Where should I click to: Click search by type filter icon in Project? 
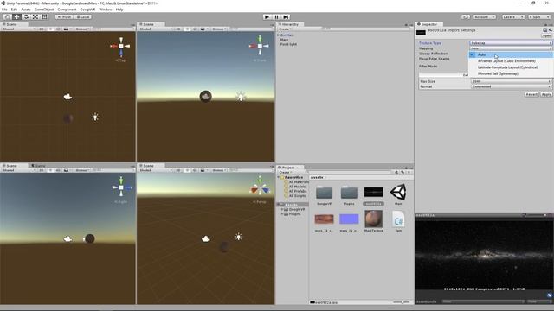[x=396, y=173]
